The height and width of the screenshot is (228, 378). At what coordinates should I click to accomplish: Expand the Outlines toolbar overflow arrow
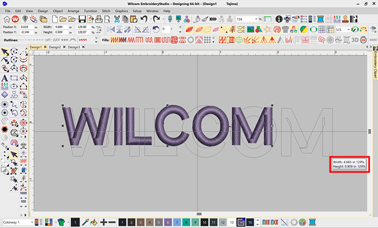pos(96,40)
